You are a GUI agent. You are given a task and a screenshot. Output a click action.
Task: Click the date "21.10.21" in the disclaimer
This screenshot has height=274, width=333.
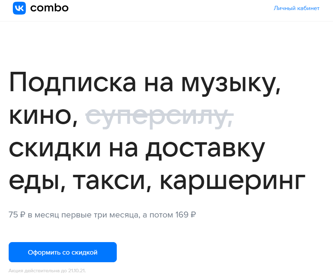tap(77, 271)
